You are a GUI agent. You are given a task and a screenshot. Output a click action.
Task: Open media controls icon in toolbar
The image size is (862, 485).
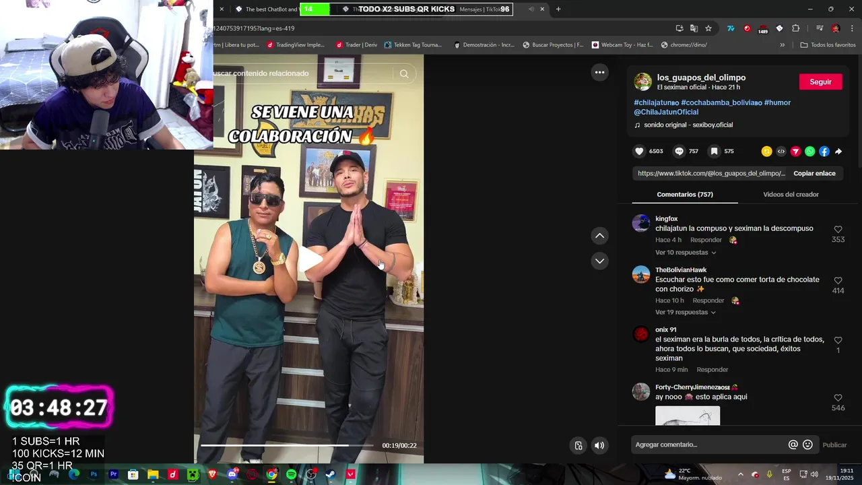[x=819, y=28]
